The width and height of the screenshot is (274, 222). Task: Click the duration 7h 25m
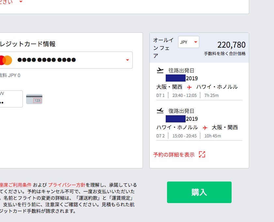pyautogui.click(x=211, y=96)
